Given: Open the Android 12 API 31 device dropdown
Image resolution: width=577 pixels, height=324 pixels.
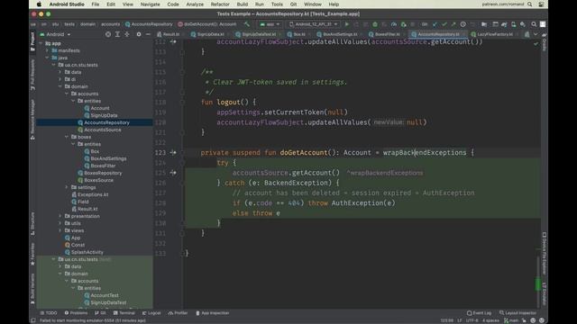Looking at the screenshot, I should point(313,24).
